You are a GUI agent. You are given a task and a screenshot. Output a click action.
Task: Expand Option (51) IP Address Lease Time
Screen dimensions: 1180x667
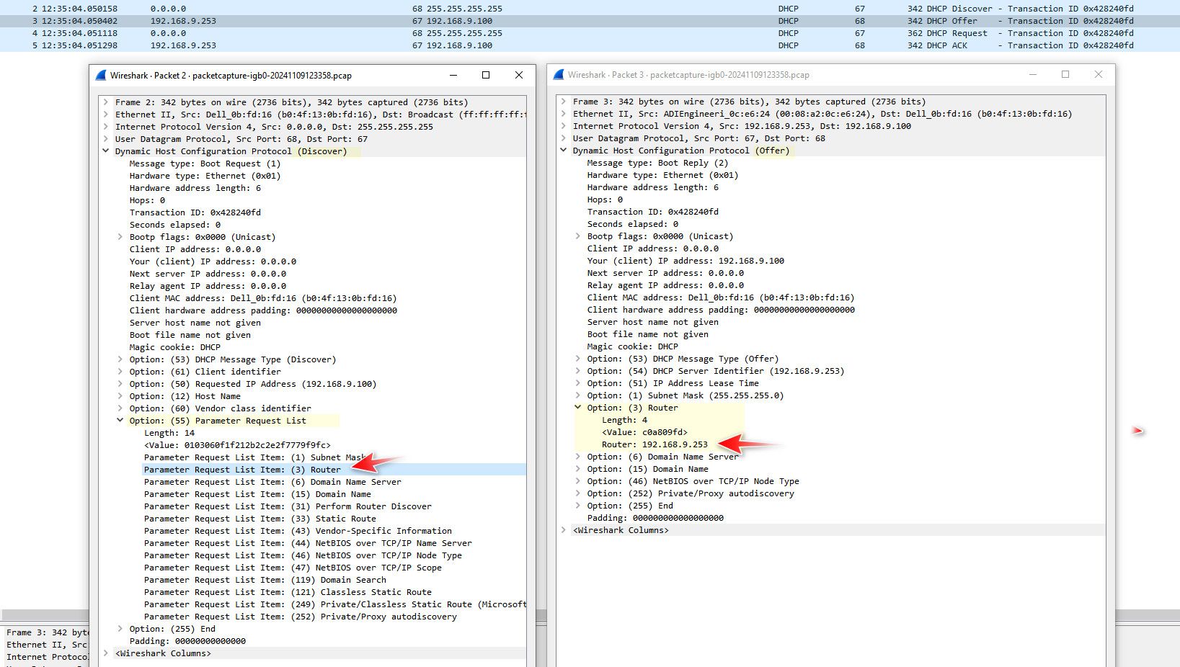pyautogui.click(x=578, y=383)
